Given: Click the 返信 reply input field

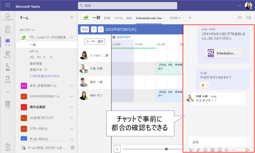Looking at the screenshot, I should pyautogui.click(x=217, y=142).
